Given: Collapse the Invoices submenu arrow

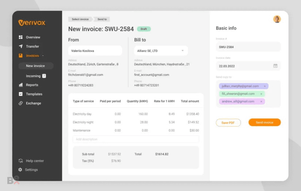Looking at the screenshot, I should pyautogui.click(x=43, y=56).
